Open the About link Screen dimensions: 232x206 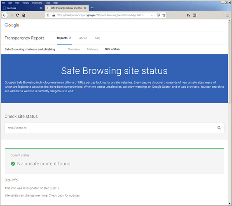[83, 38]
